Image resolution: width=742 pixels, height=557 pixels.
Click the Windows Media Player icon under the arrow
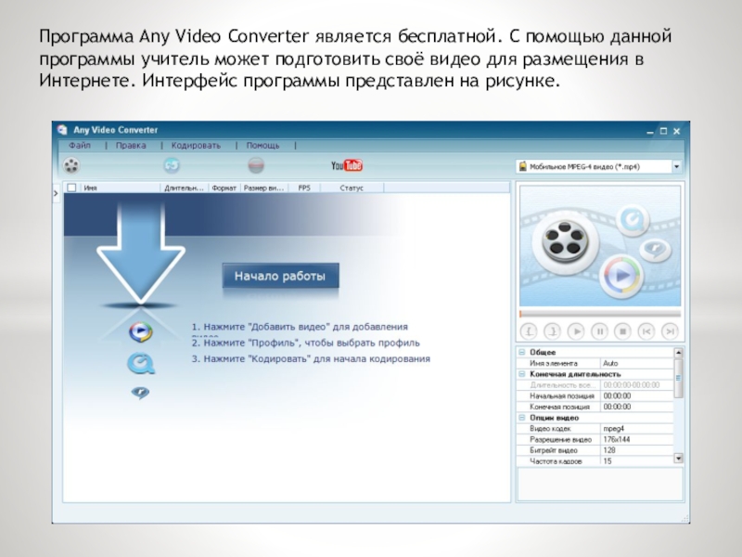click(x=141, y=331)
